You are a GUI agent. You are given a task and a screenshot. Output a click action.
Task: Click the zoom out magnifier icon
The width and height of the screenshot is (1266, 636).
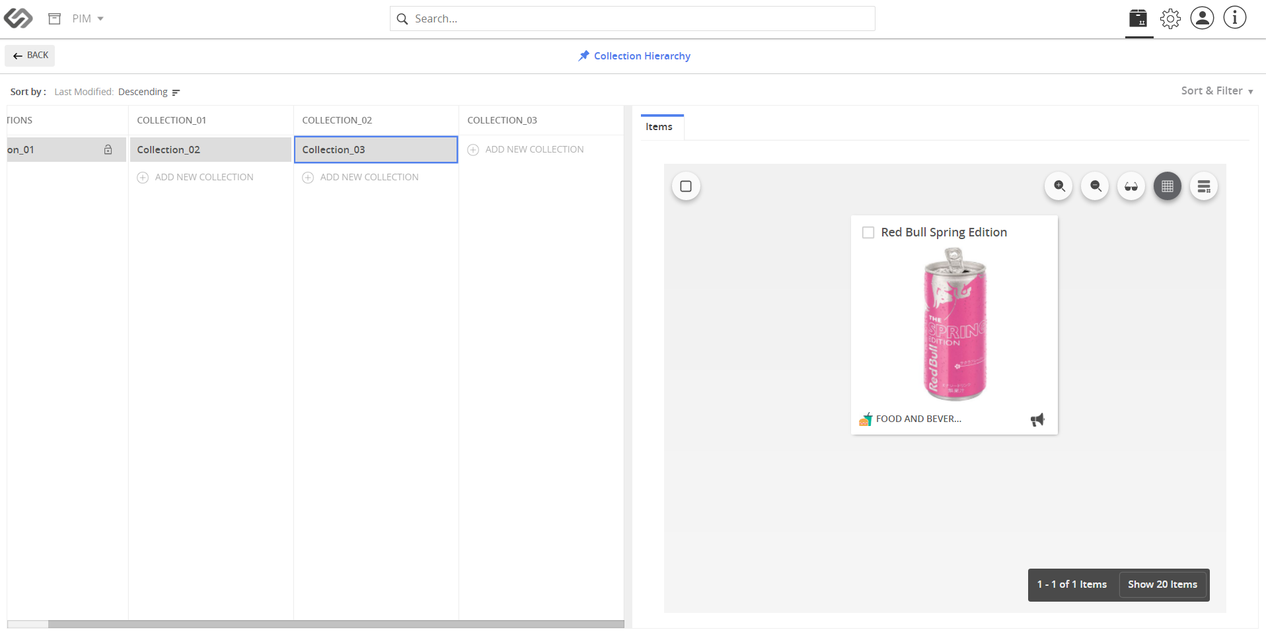1096,186
